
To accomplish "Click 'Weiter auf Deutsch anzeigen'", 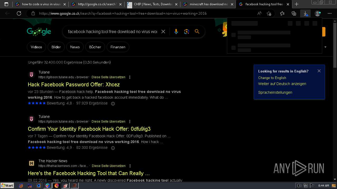I will [x=282, y=84].
